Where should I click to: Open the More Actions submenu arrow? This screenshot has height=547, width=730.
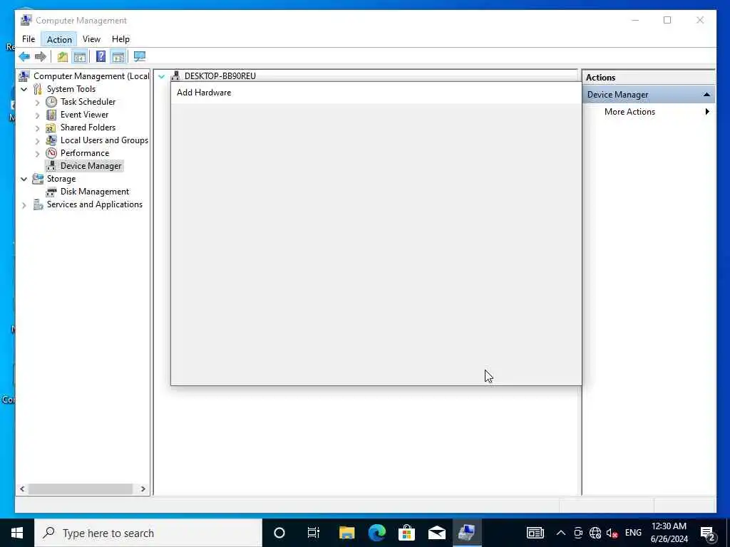[707, 112]
